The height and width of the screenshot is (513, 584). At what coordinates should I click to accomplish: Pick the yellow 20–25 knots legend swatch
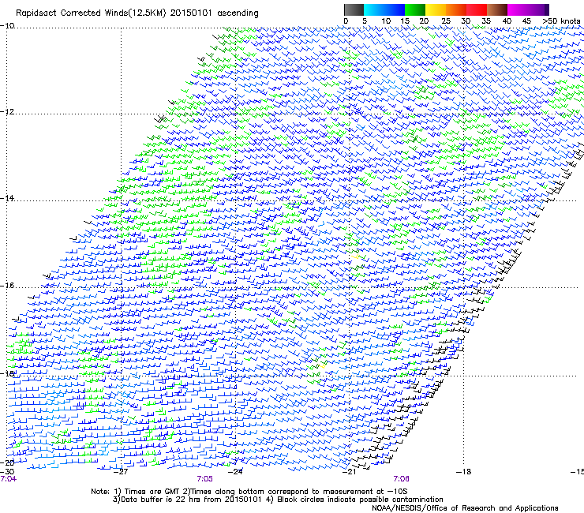point(436,9)
